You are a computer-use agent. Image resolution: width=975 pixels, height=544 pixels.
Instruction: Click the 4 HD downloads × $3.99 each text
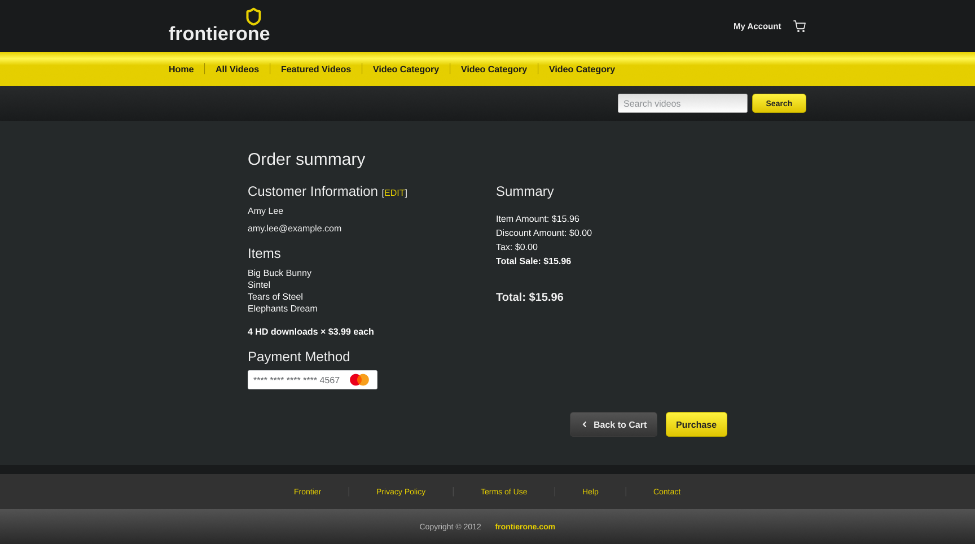311,332
